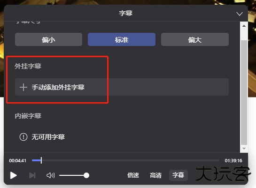Click the warning icon beside 无可用字幕
Screen dimensions: 256x188
coord(23,137)
